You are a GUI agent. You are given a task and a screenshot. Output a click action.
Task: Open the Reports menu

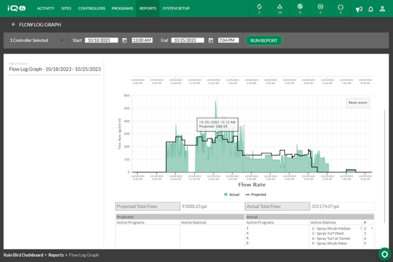point(148,8)
